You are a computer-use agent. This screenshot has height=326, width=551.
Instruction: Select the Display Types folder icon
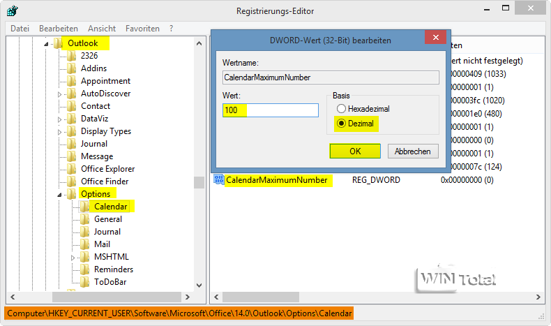pos(71,131)
